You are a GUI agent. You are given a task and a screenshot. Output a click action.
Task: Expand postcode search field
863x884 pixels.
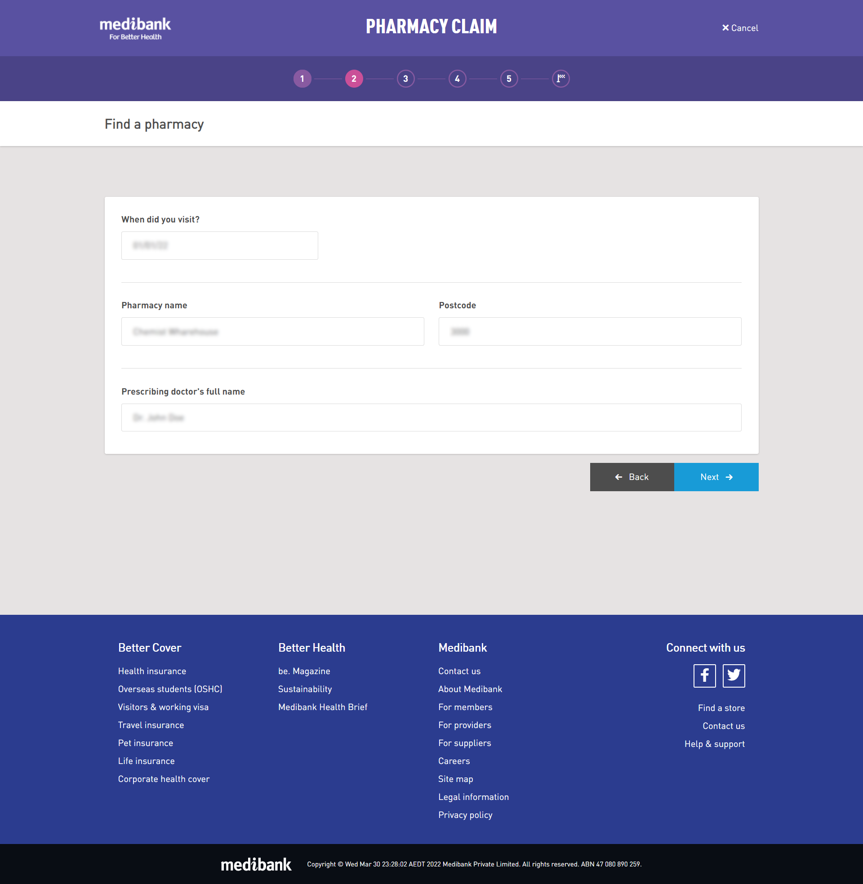coord(590,330)
